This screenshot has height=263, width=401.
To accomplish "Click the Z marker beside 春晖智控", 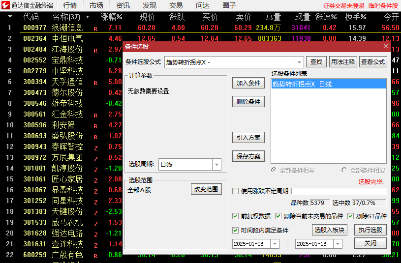I will click(96, 148).
